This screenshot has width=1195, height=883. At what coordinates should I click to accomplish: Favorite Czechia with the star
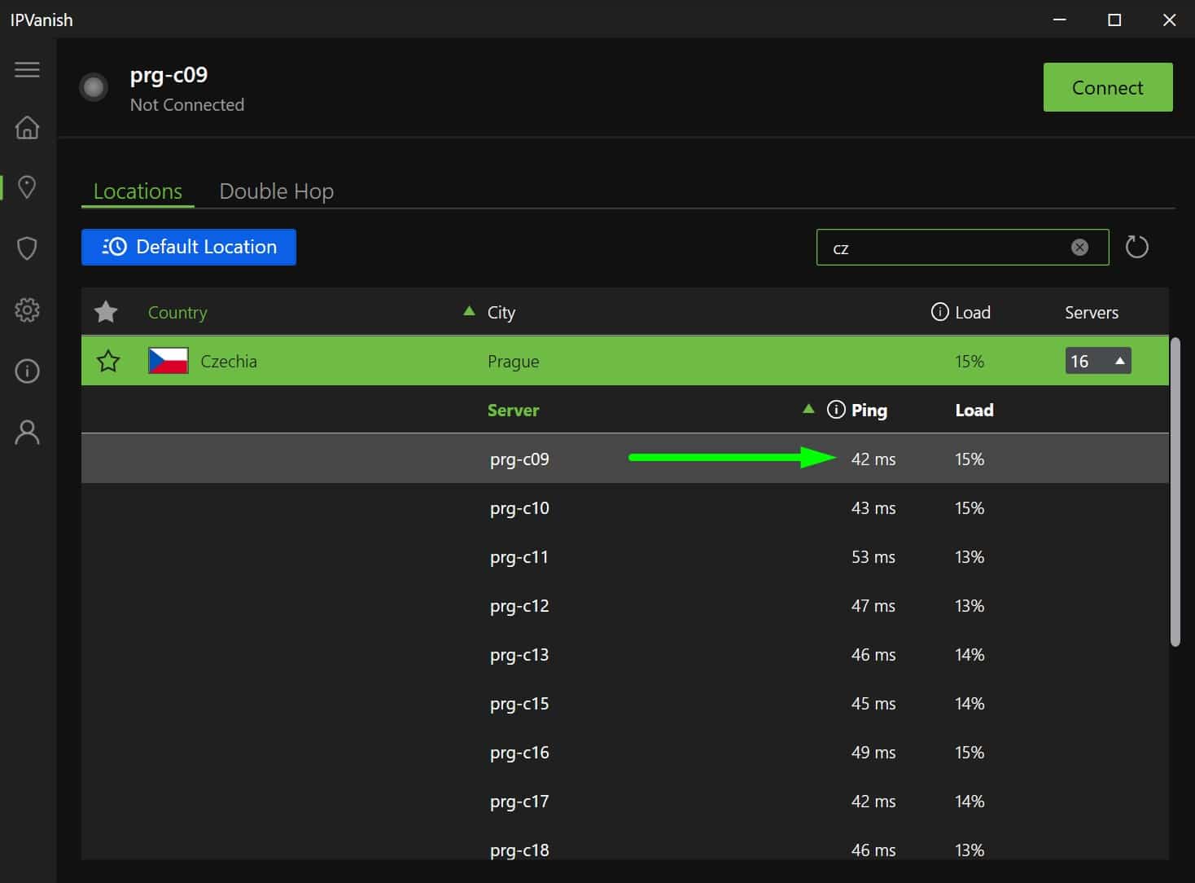(108, 361)
